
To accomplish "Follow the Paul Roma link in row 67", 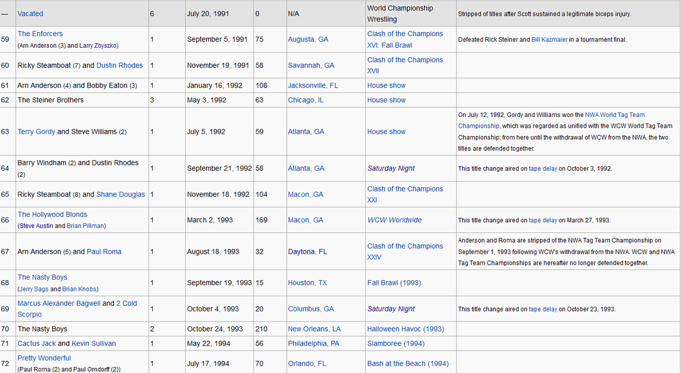I will [104, 251].
